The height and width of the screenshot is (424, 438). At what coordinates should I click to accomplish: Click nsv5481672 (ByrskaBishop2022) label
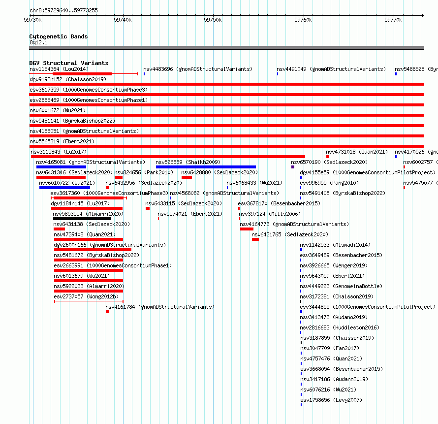(96, 255)
